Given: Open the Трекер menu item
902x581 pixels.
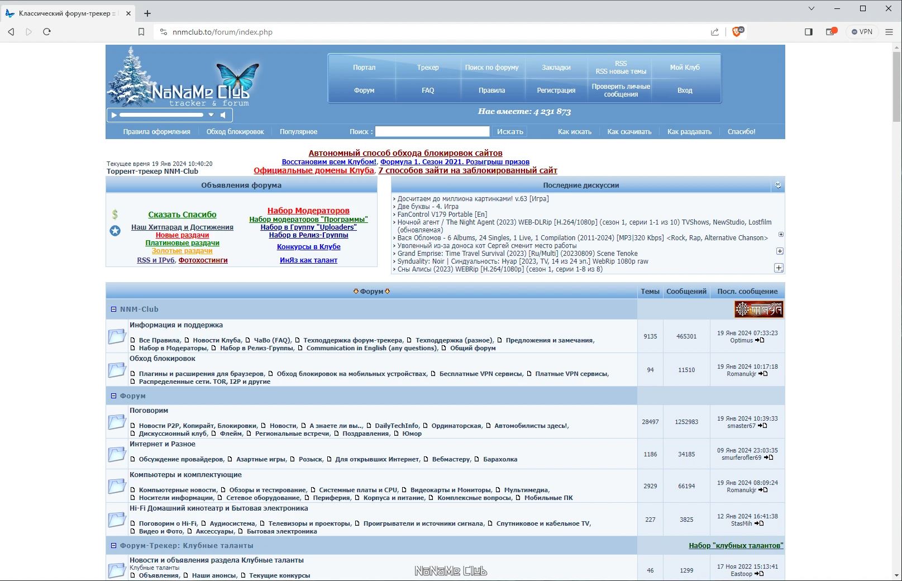Looking at the screenshot, I should pos(428,68).
